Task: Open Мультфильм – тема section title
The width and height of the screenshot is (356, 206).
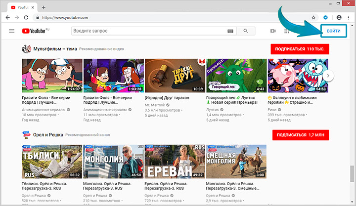Action: pos(55,49)
